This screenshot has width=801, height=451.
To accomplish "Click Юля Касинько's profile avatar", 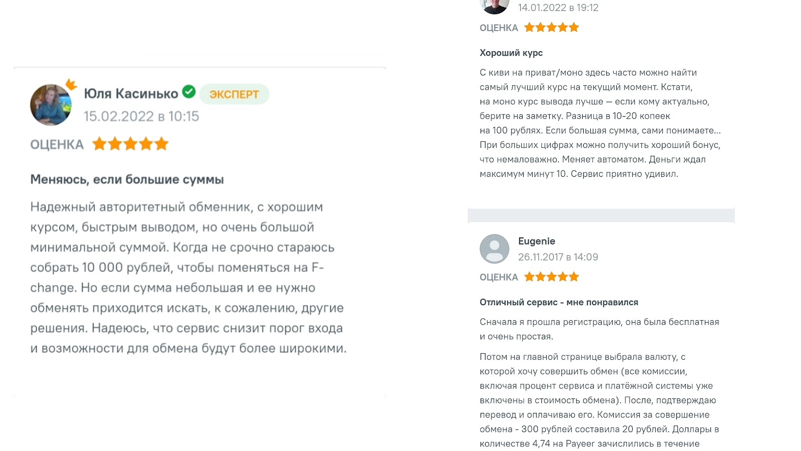I will pyautogui.click(x=51, y=105).
